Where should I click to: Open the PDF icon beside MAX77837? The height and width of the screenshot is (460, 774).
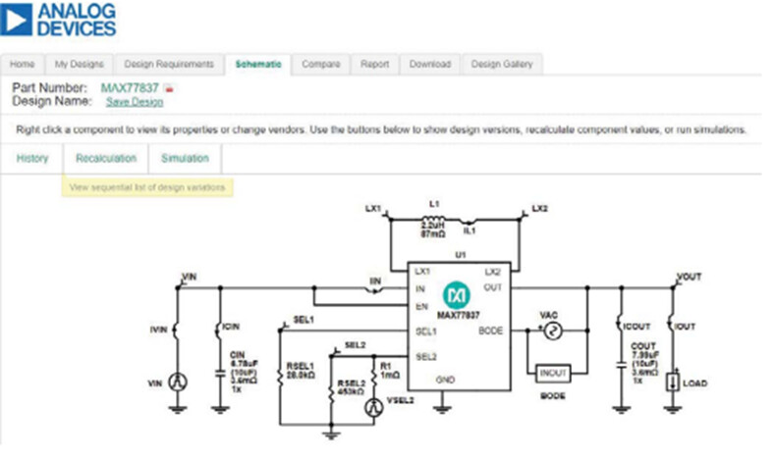[169, 89]
